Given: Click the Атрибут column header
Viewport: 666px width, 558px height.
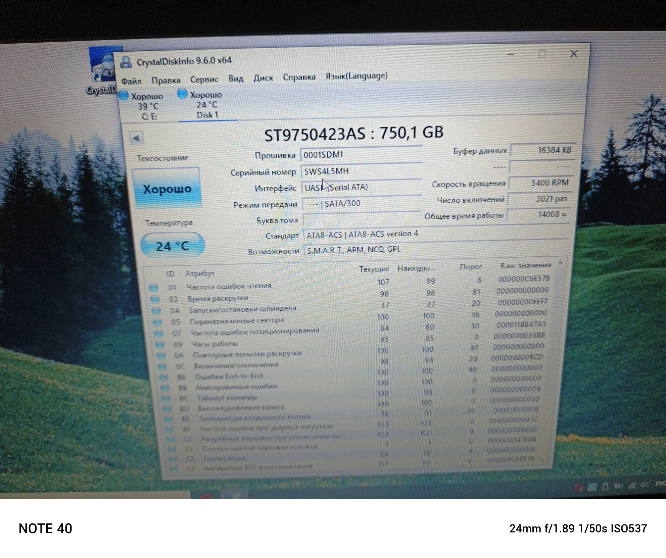Looking at the screenshot, I should coord(200,273).
